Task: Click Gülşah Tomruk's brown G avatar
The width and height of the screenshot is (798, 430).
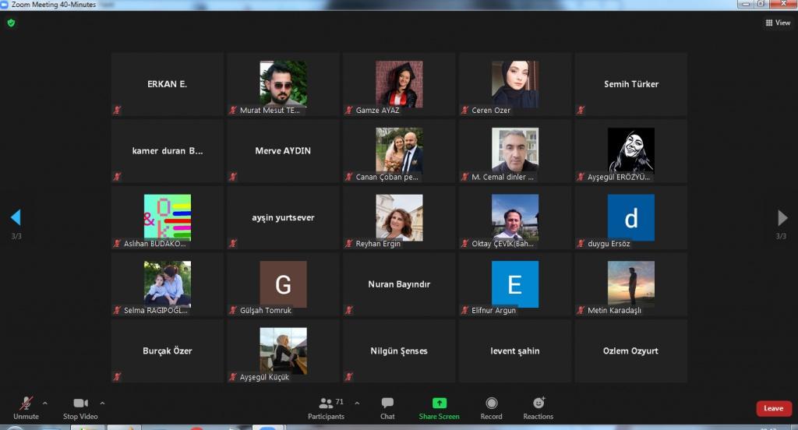Action: 283,284
